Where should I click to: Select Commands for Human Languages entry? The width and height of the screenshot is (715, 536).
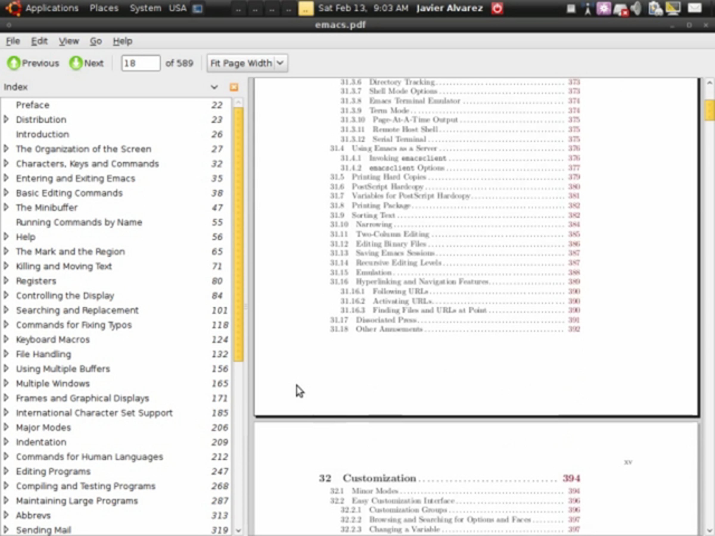click(x=90, y=456)
